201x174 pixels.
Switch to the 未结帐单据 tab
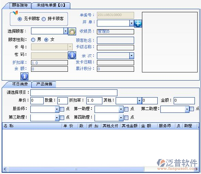pyautogui.click(x=51, y=5)
